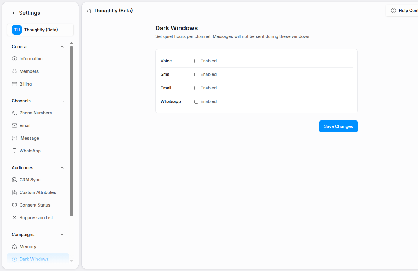Click the building icon beside Thoughtly (Beta) header

88,11
